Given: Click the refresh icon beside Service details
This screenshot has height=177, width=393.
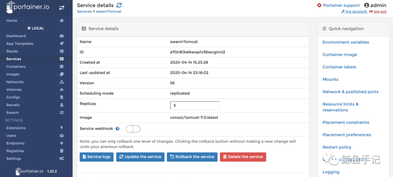Looking at the screenshot, I should point(119,5).
